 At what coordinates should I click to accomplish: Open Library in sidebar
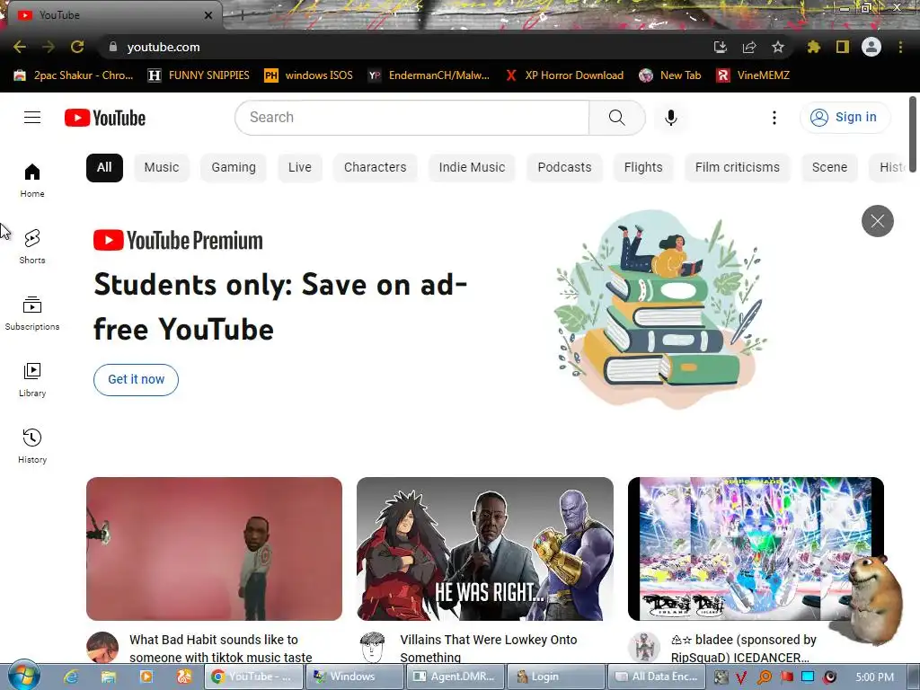pyautogui.click(x=32, y=380)
